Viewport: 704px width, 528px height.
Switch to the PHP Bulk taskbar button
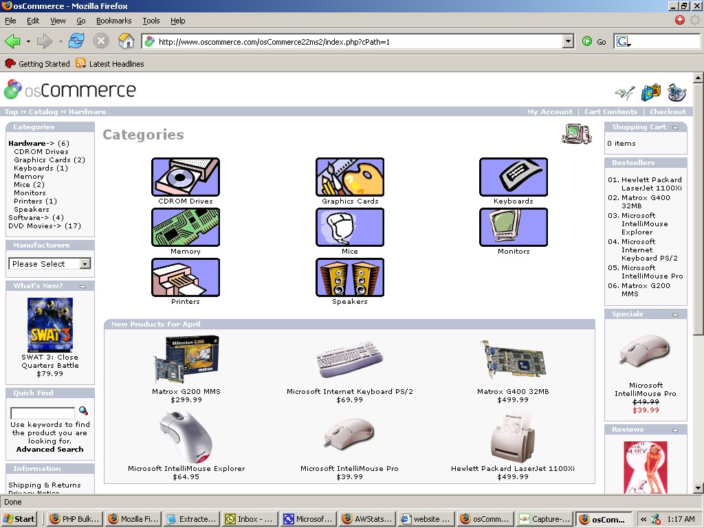tap(75, 519)
